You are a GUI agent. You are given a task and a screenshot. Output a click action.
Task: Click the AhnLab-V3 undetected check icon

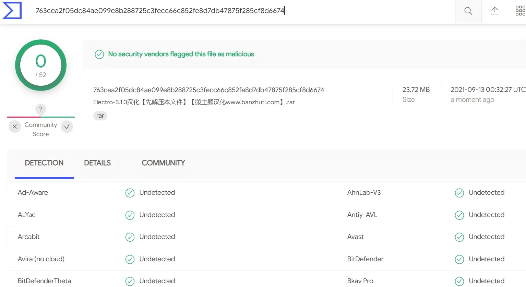point(459,193)
